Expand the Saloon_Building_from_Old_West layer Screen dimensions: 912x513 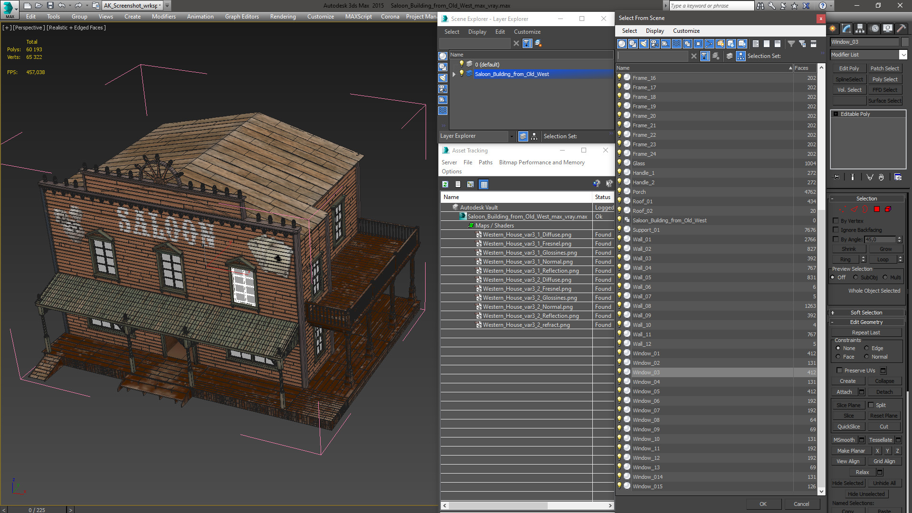[x=454, y=74]
